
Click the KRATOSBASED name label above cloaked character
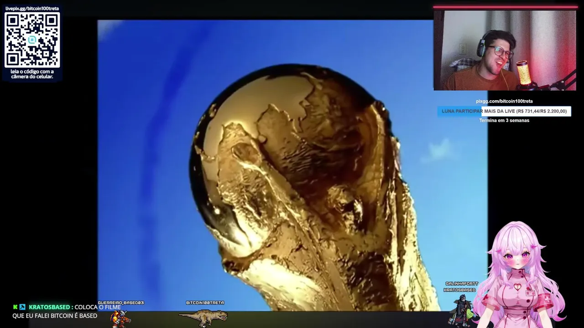click(x=459, y=290)
